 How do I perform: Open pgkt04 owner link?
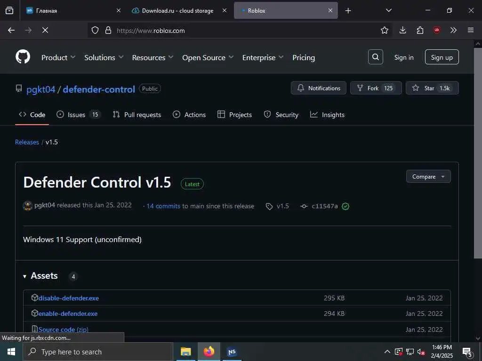tap(40, 89)
